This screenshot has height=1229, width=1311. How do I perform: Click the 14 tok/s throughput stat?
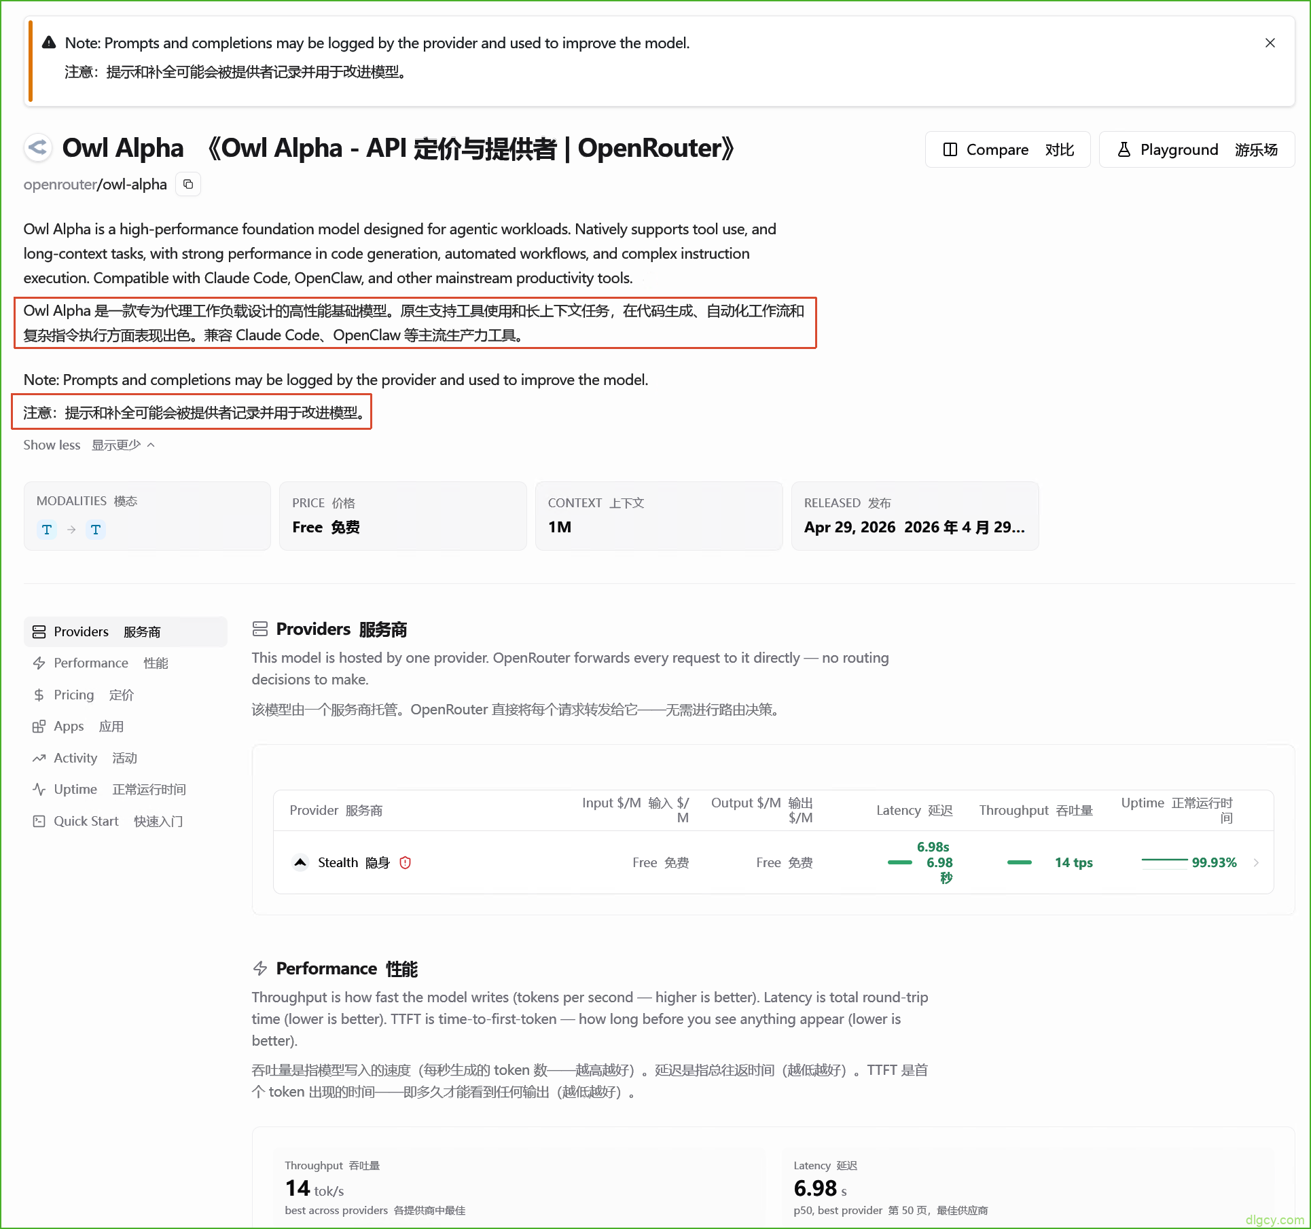(315, 1188)
